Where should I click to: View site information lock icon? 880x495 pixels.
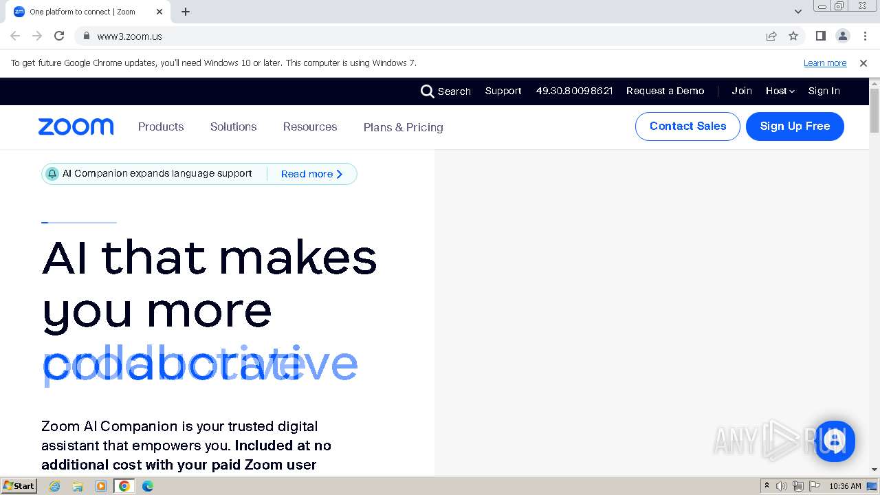click(86, 36)
